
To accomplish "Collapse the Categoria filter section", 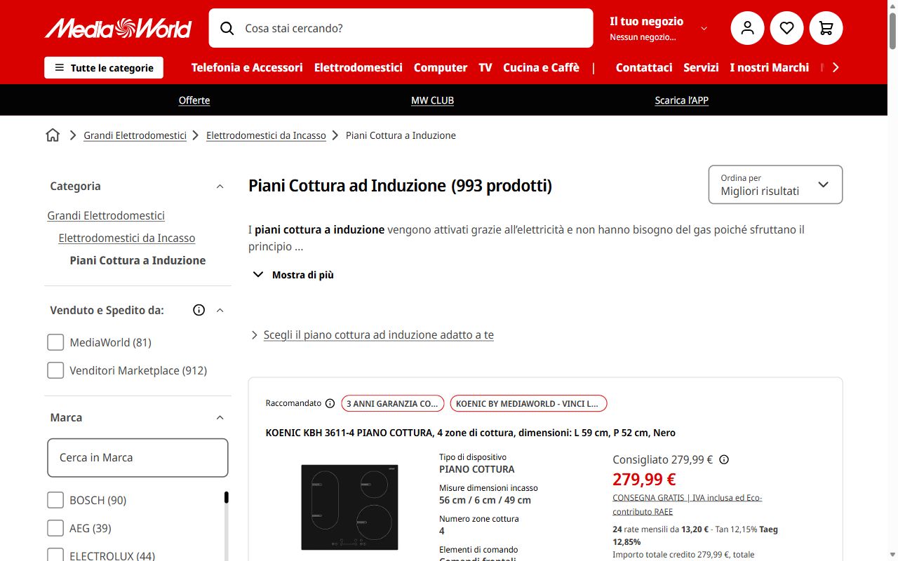I will click(220, 187).
